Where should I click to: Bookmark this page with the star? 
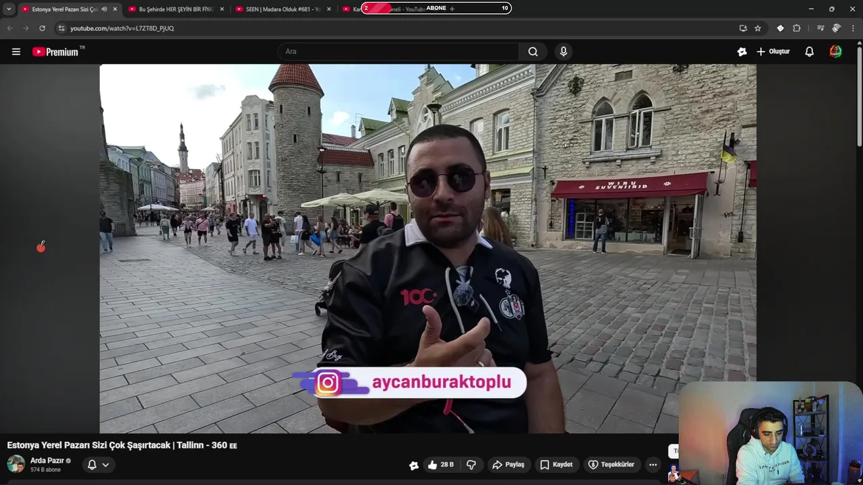pos(758,28)
